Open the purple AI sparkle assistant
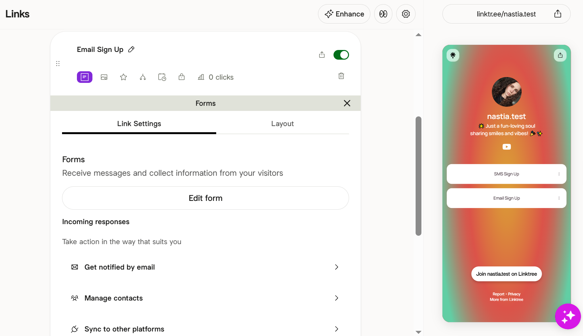Image resolution: width=583 pixels, height=336 pixels. (568, 316)
